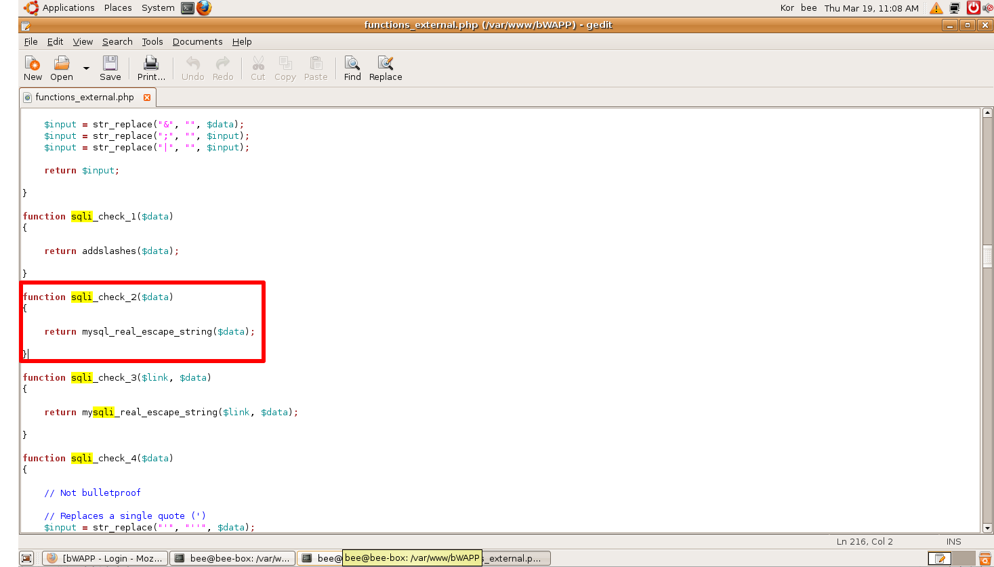Click the vertical scrollbar thumb
Viewport: 994px width, 567px height.
click(987, 256)
